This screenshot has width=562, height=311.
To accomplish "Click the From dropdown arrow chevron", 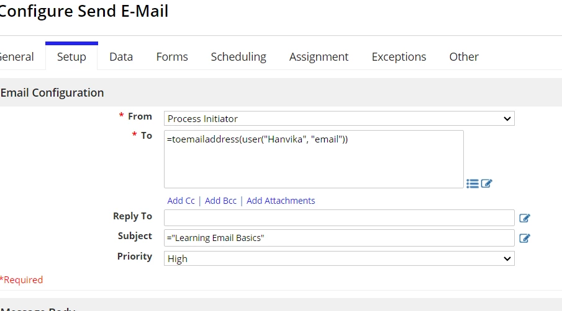I will (x=507, y=119).
